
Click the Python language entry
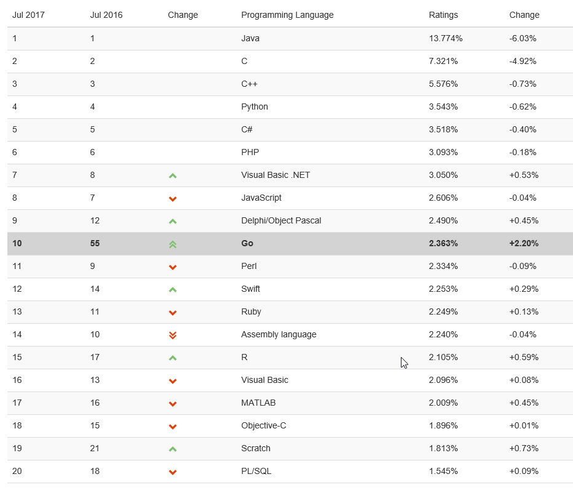(x=255, y=107)
